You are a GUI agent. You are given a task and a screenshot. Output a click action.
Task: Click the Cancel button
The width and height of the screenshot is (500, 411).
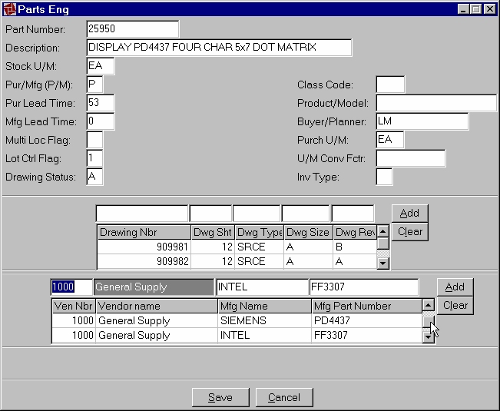(284, 397)
